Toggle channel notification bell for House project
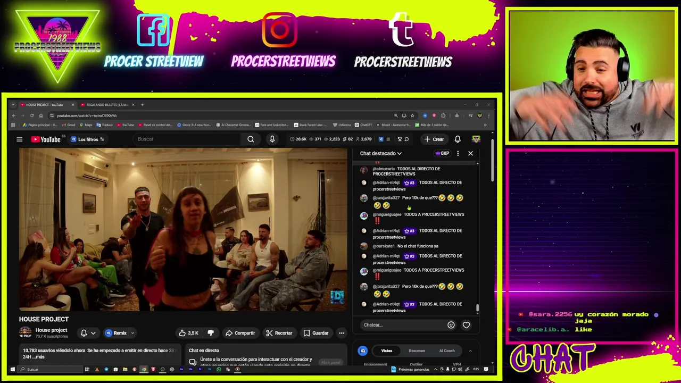This screenshot has height=383, width=681. pos(84,333)
